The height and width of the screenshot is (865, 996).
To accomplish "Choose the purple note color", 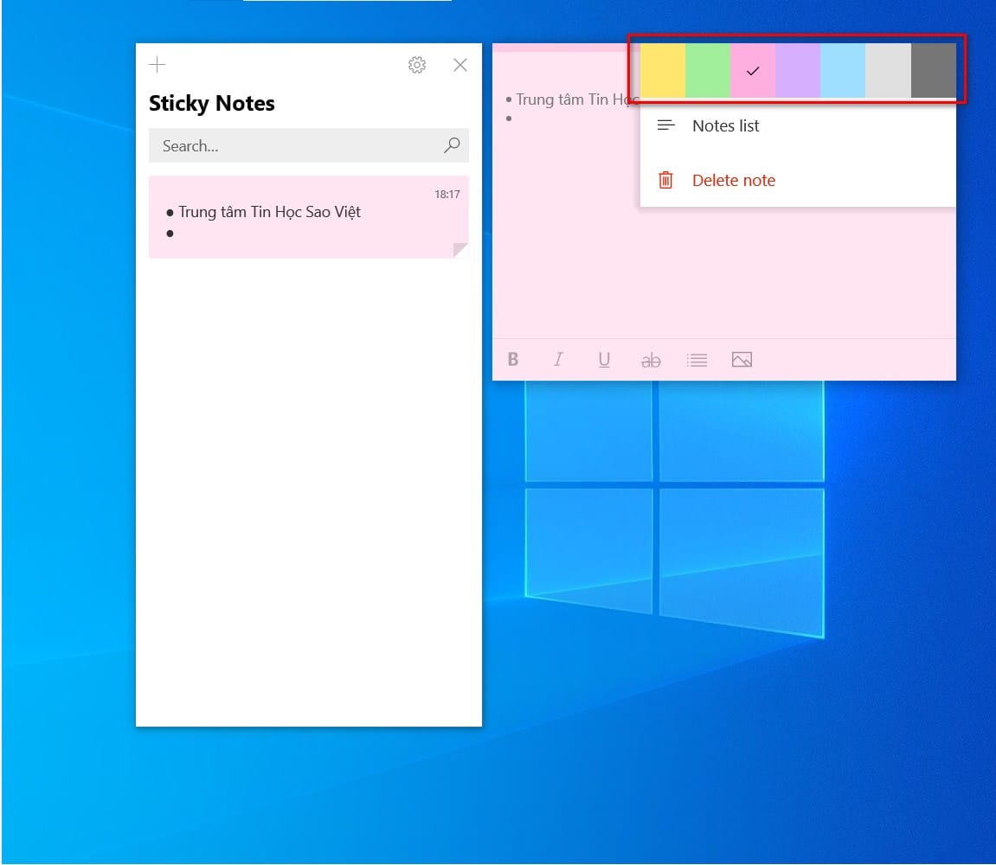I will pos(798,70).
